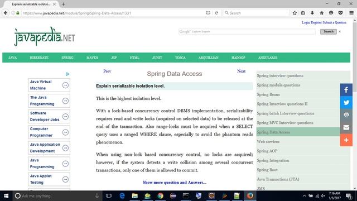357x201 pixels.
Task: Open Task View on the taskbar
Action: point(109,196)
